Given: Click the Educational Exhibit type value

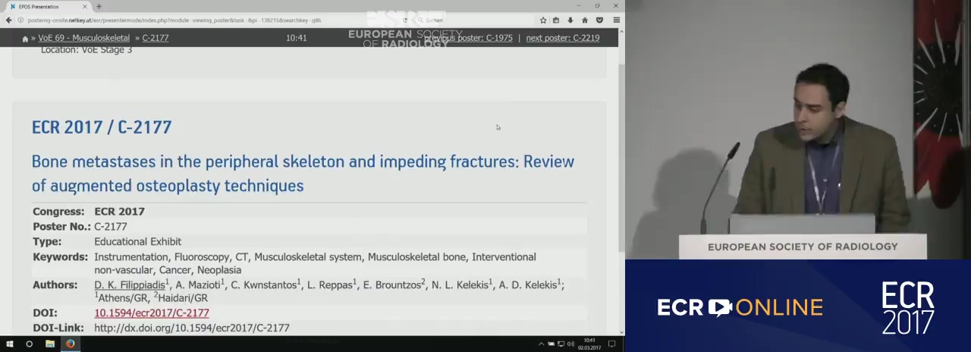Looking at the screenshot, I should click(137, 241).
